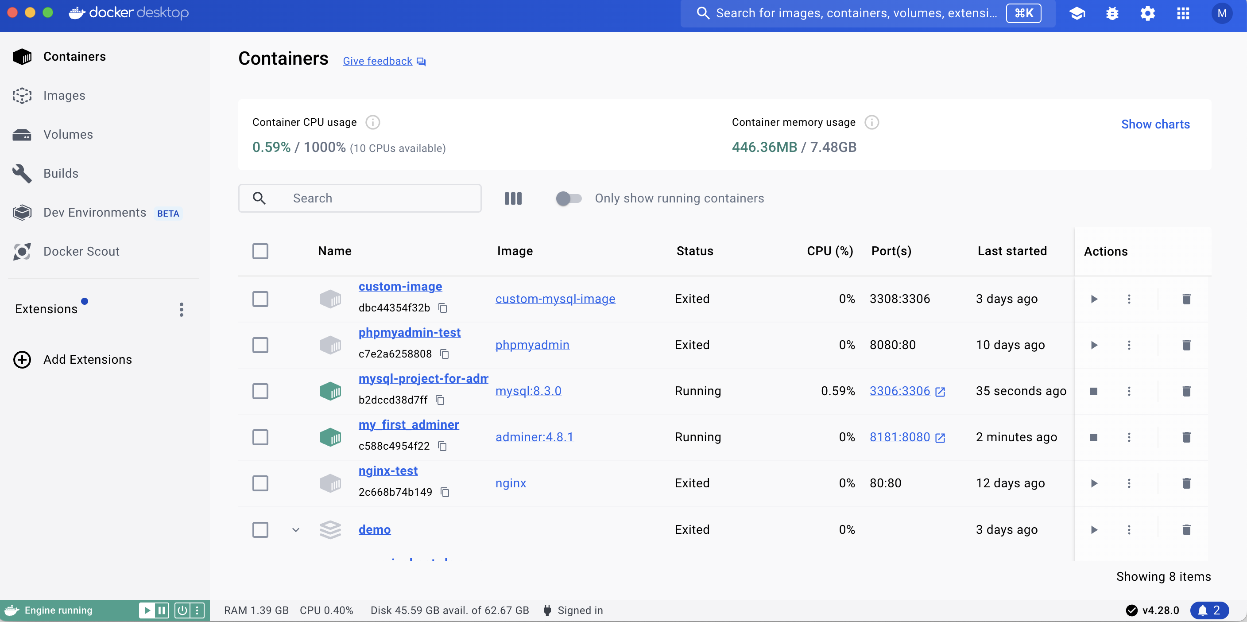The image size is (1247, 622).
Task: Go to Images in the sidebar
Action: (64, 95)
